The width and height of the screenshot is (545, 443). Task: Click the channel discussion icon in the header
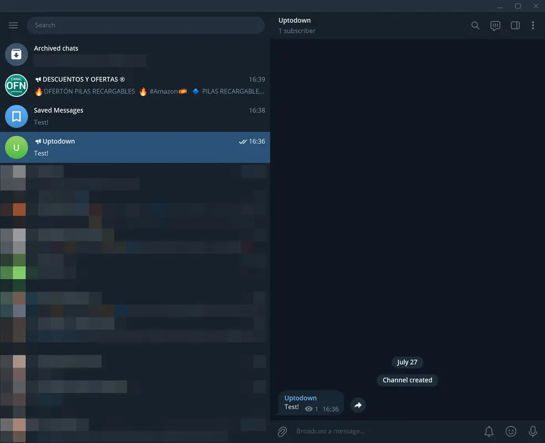pyautogui.click(x=495, y=25)
